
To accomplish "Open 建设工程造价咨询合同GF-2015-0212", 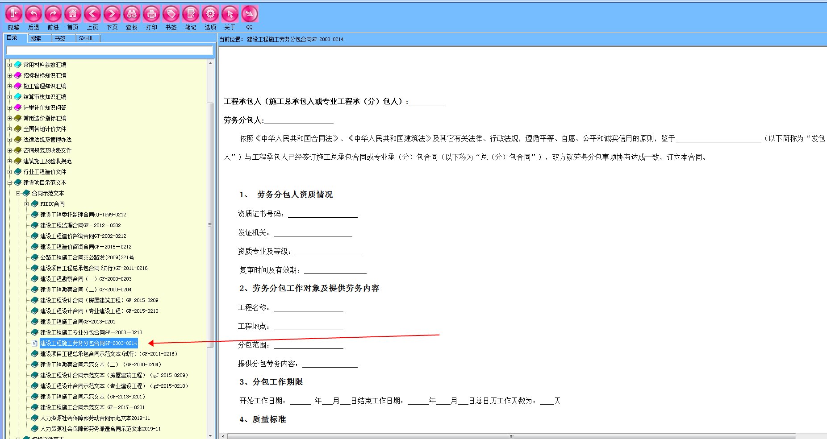I will click(86, 247).
